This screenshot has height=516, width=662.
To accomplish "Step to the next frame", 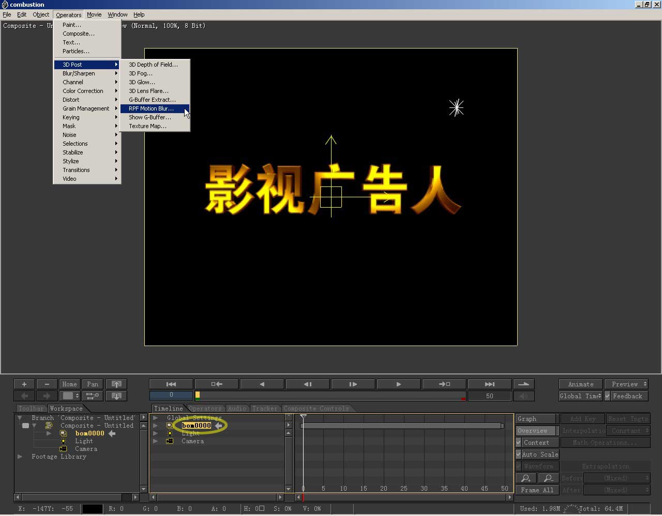I will click(353, 384).
